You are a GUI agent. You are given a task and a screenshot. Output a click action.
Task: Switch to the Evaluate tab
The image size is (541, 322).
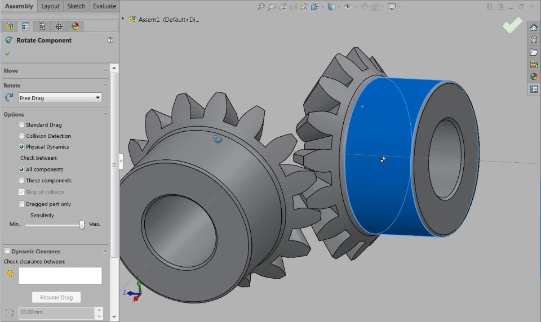tap(105, 6)
